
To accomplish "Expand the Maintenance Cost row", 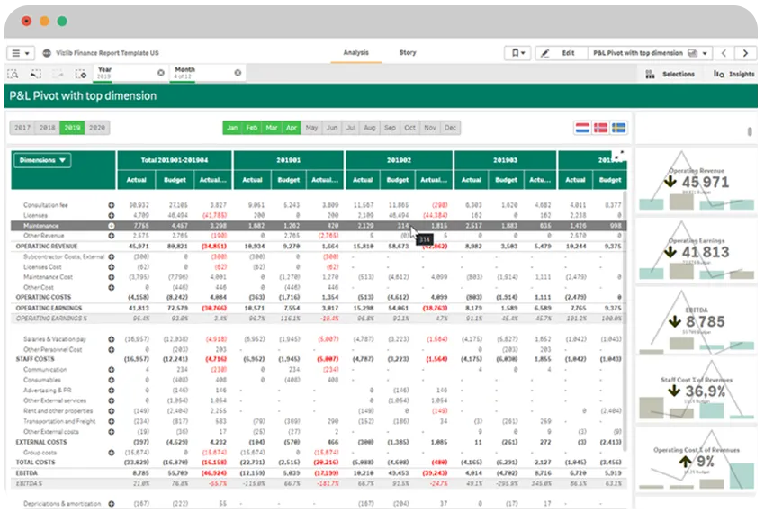I will tap(112, 278).
